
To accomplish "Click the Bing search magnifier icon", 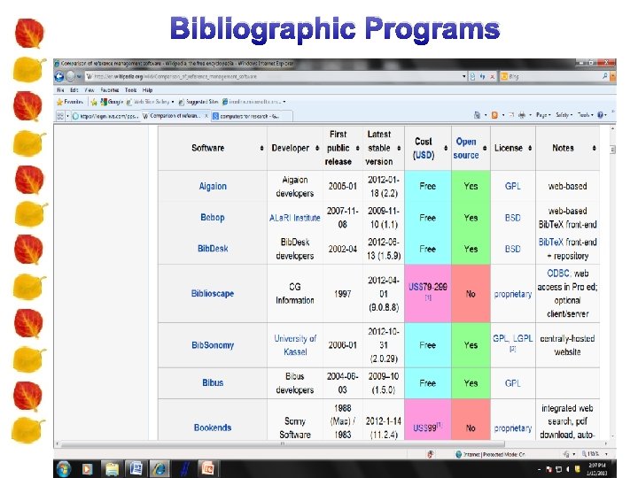I will [605, 76].
